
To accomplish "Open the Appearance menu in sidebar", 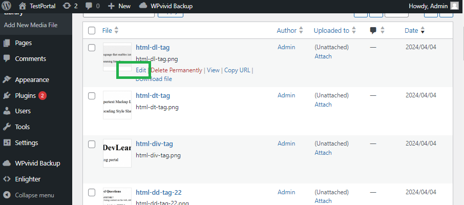I will coord(32,79).
